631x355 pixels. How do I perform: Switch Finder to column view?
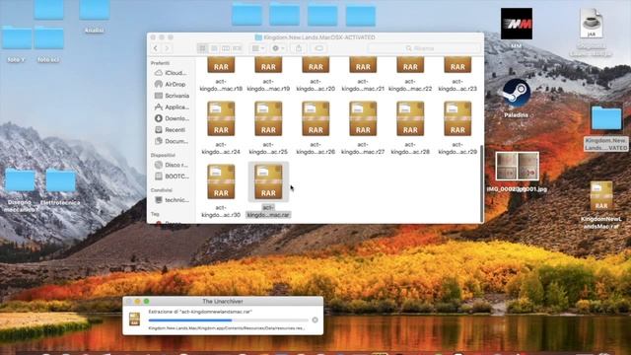pos(226,48)
